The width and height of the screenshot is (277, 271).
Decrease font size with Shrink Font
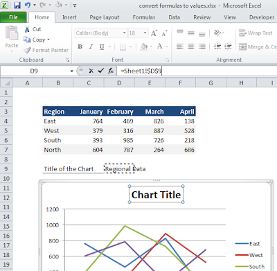(x=164, y=33)
